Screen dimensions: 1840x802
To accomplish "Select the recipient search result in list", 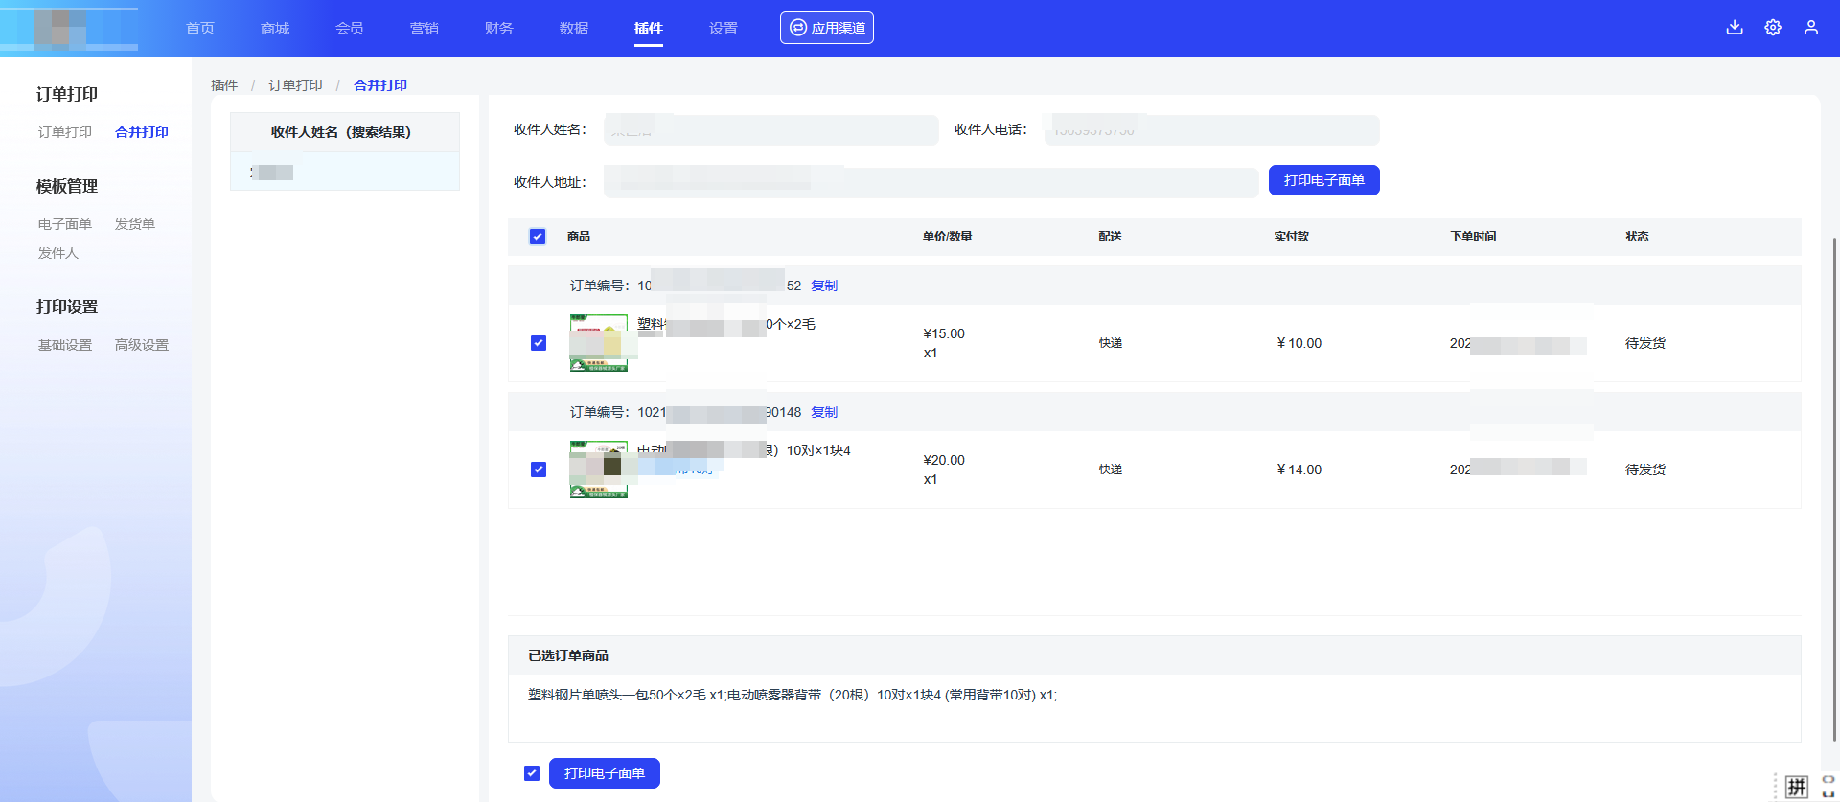I will (x=344, y=172).
